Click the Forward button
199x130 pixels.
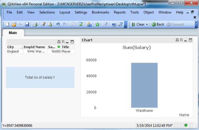click(175, 24)
